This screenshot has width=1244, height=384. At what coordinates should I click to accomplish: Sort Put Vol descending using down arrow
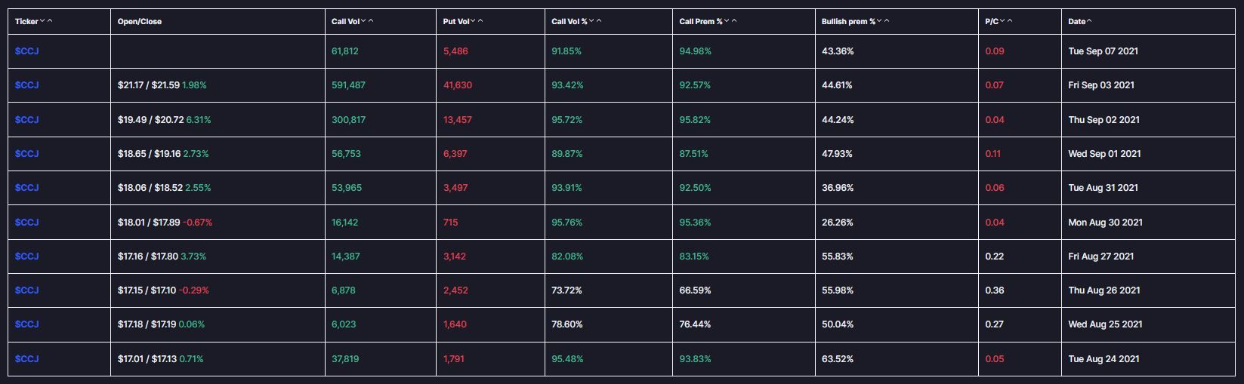[473, 21]
